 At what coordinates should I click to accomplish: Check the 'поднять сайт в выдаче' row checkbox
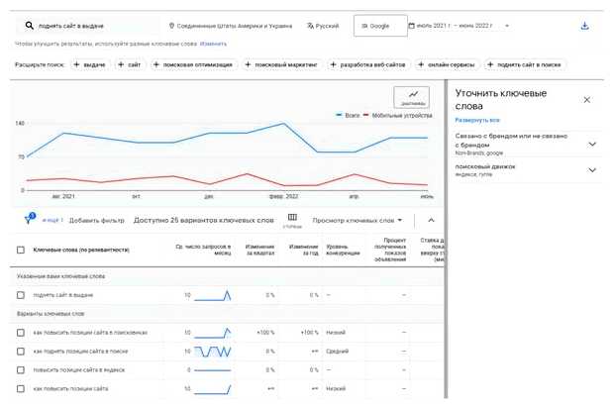tap(21, 295)
